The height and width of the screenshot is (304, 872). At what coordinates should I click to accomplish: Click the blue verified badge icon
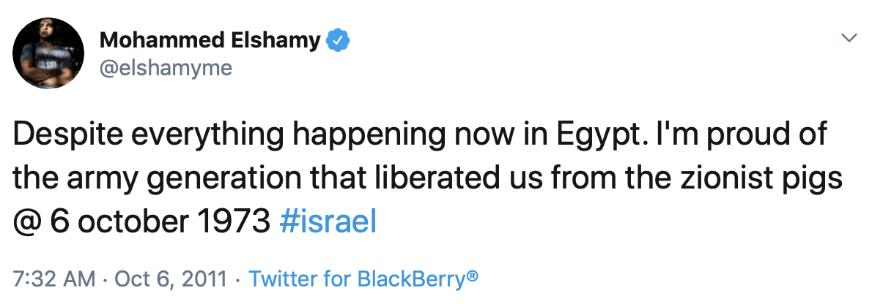pyautogui.click(x=338, y=41)
